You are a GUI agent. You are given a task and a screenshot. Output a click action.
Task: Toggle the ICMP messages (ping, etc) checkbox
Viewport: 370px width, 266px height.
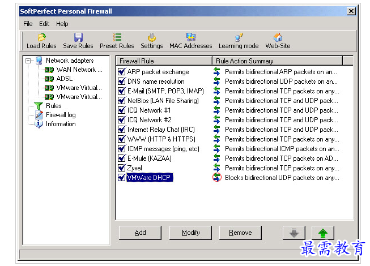pos(122,149)
